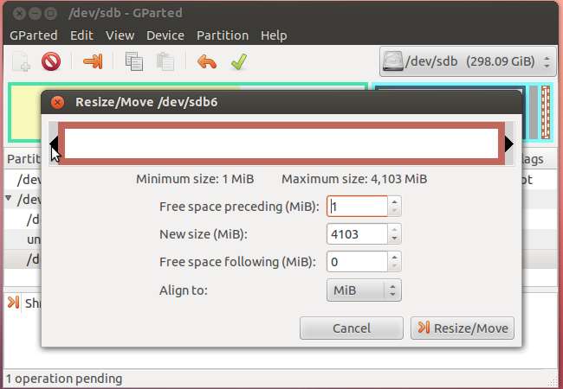This screenshot has height=389, width=563.
Task: Click the main window minimize button
Action: [x=35, y=14]
